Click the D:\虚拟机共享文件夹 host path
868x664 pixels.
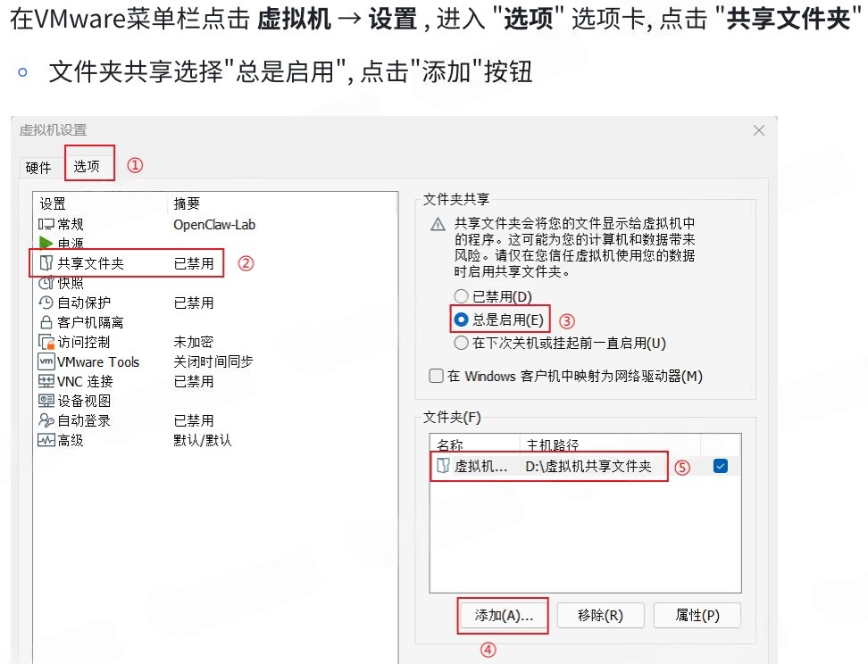coord(588,466)
